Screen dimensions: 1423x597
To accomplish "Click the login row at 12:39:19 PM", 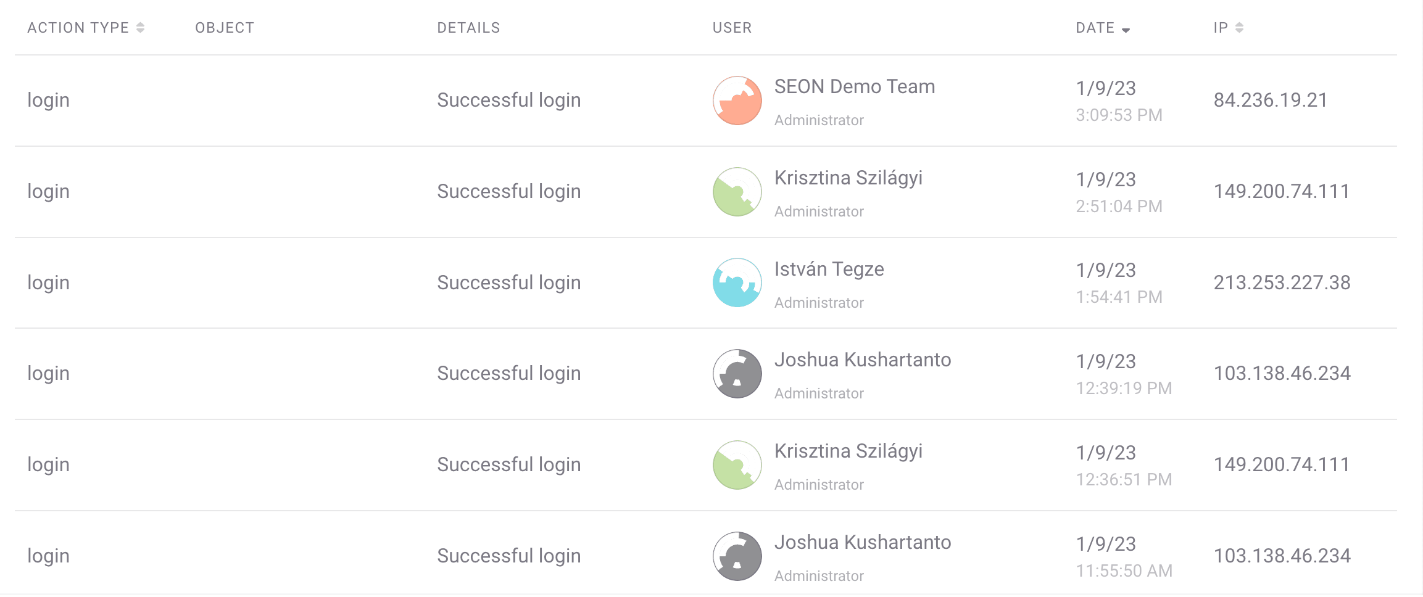I will click(x=706, y=374).
